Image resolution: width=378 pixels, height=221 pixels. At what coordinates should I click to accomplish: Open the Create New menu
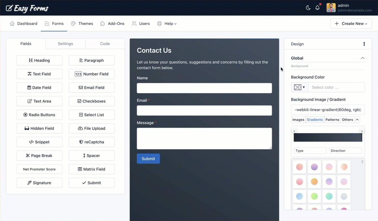coord(351,24)
